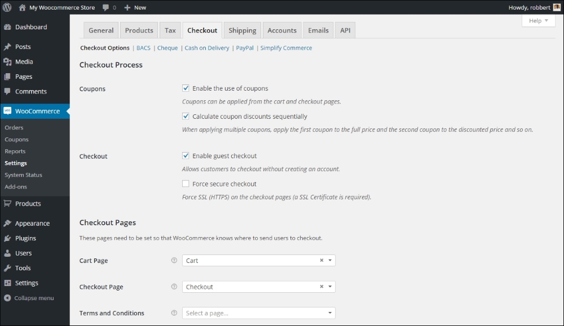Clear the Checkout page selection with the x
564x326 pixels.
point(321,287)
